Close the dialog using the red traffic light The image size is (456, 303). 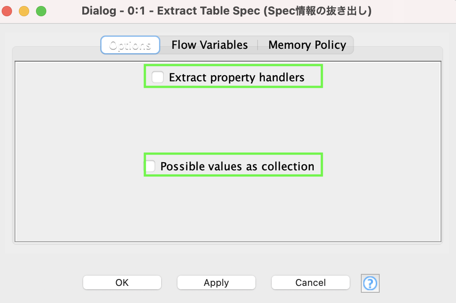pyautogui.click(x=7, y=10)
